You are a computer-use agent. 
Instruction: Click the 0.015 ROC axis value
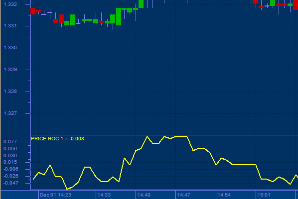tap(10, 162)
